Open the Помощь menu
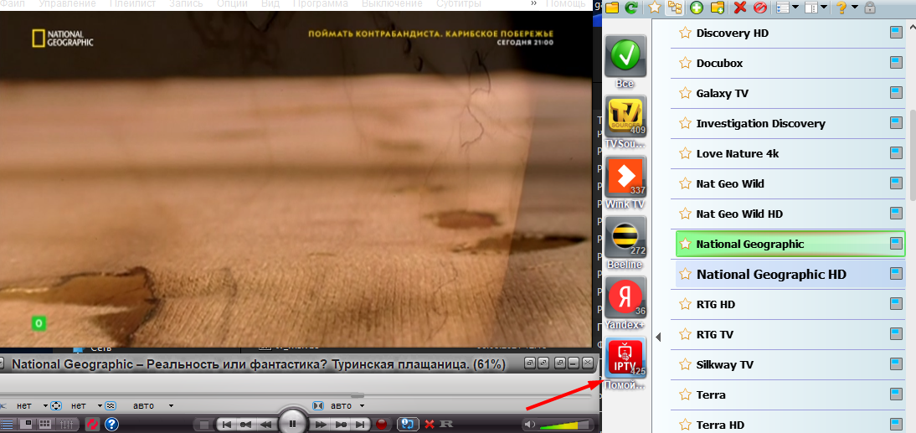This screenshot has height=433, width=916. (x=566, y=3)
